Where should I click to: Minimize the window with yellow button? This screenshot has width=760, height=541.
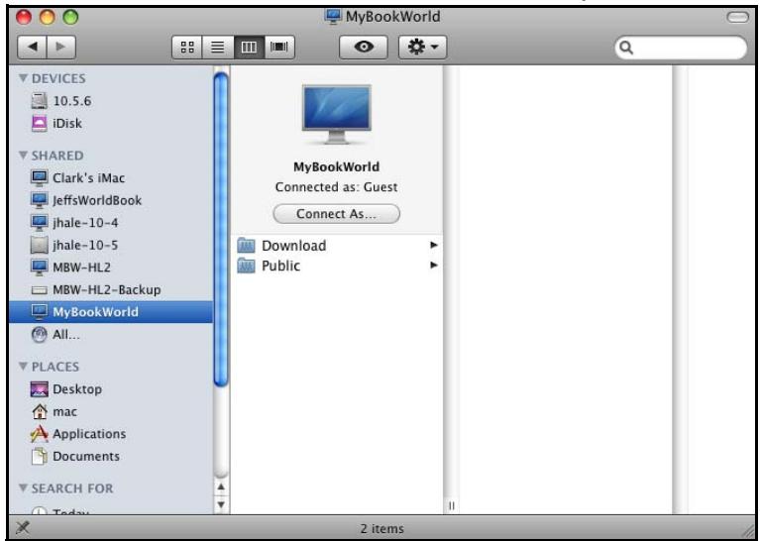47,18
